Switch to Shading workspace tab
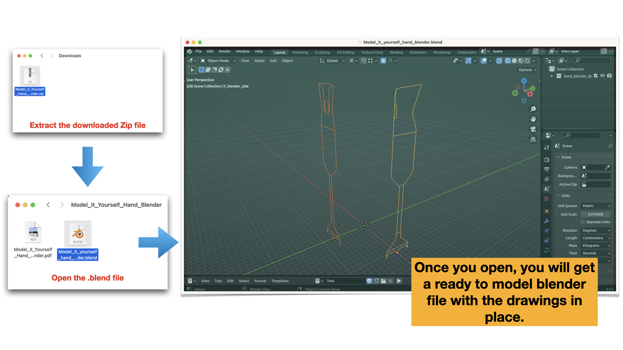This screenshot has height=350, width=623. [x=396, y=53]
